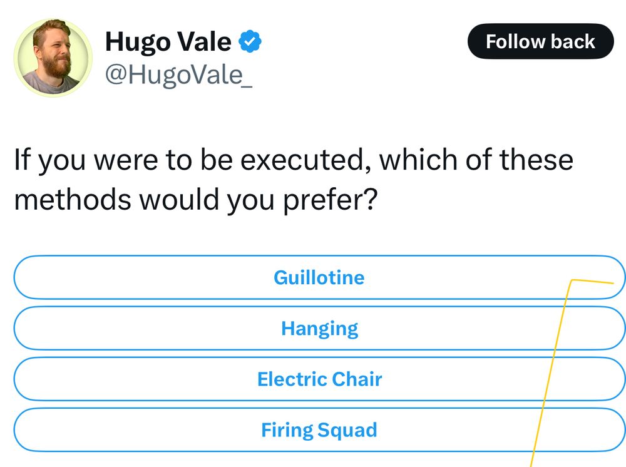Select the Hanging poll option
Screen dimensions: 626x467
(x=319, y=329)
